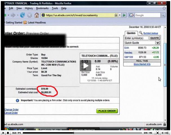Viewport: 171px width, 135px height.
Task: Select the Quotes tab
Action: tap(131, 33)
